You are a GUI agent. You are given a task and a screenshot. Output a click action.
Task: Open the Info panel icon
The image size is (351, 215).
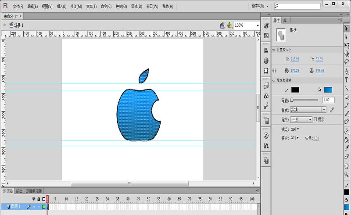pyautogui.click(x=266, y=61)
